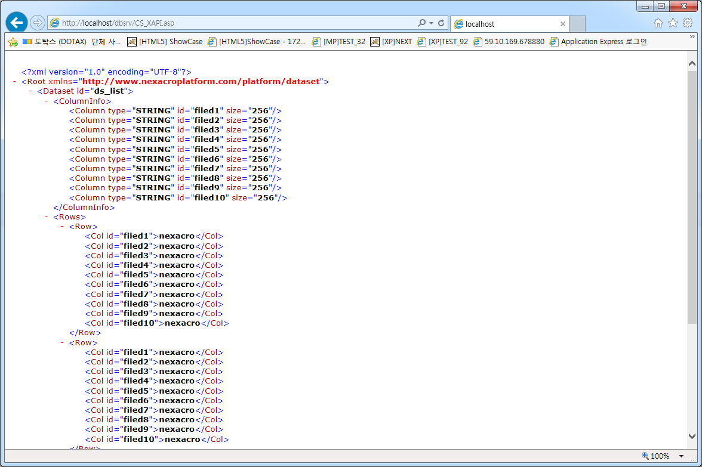The image size is (702, 467).
Task: Click Column line with id filed10
Action: (x=178, y=198)
